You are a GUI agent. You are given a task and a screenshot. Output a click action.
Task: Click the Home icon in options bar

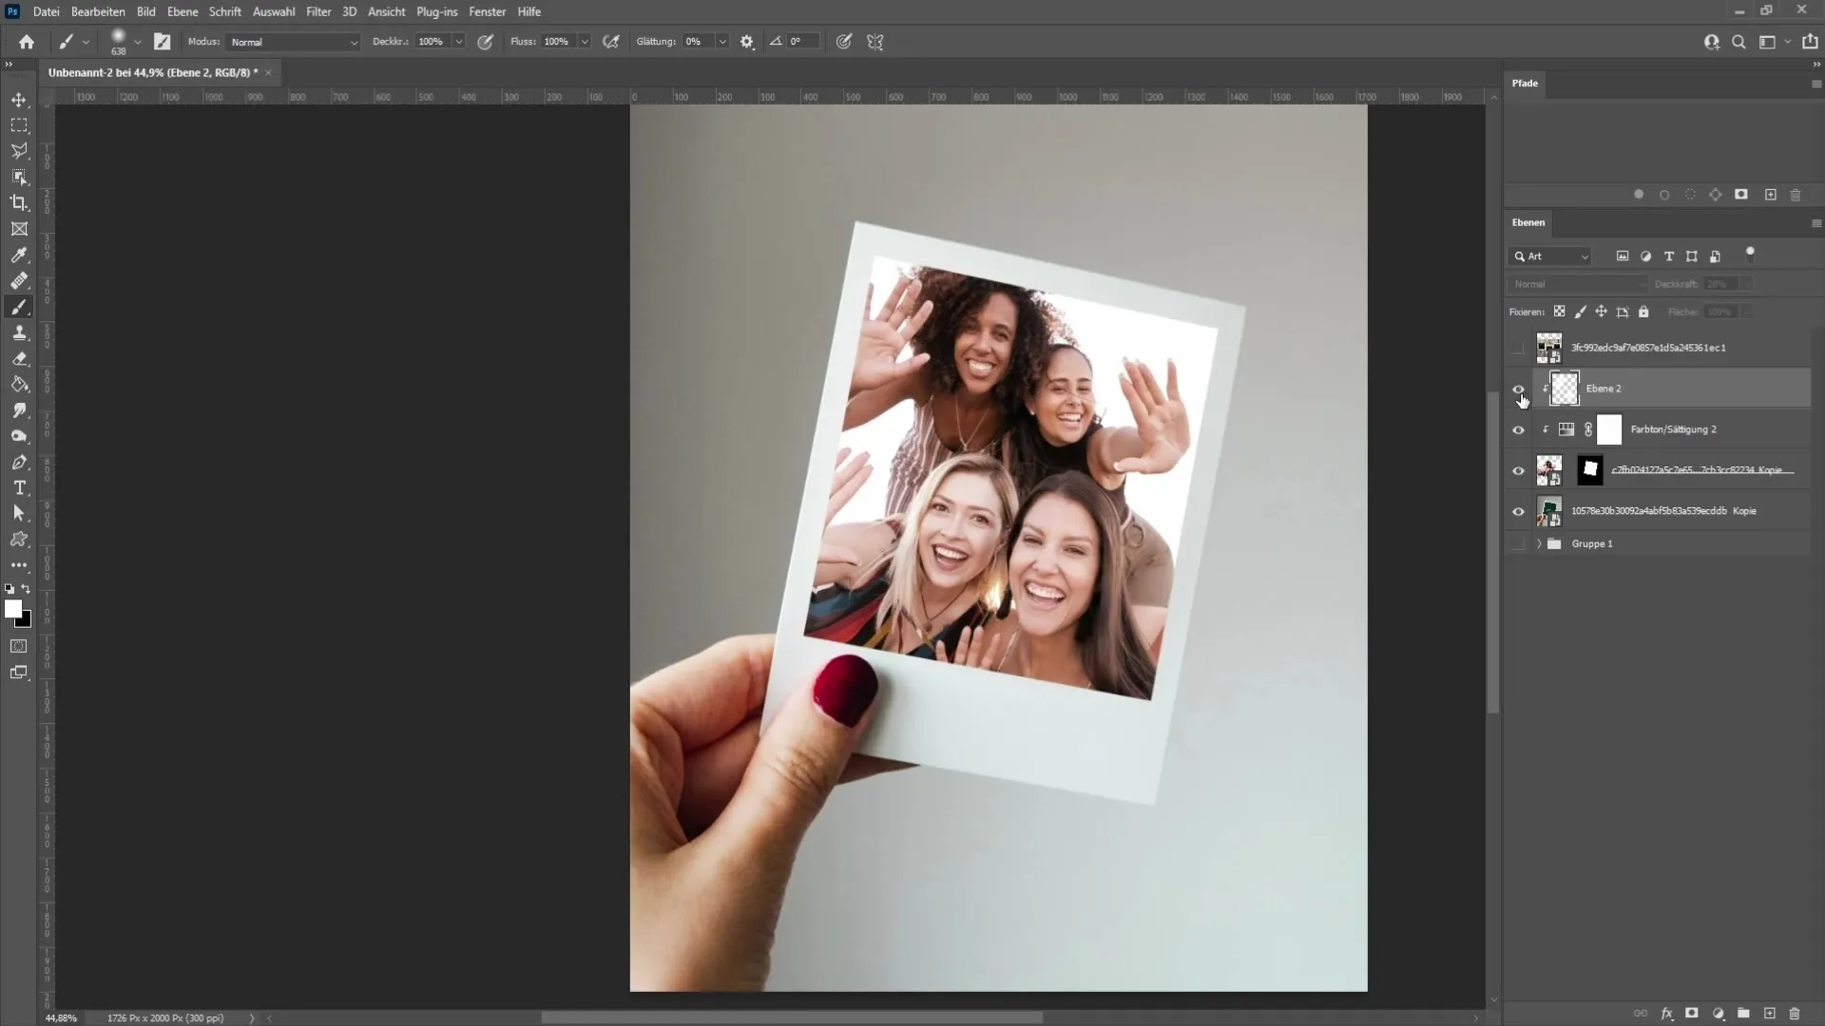coord(27,42)
